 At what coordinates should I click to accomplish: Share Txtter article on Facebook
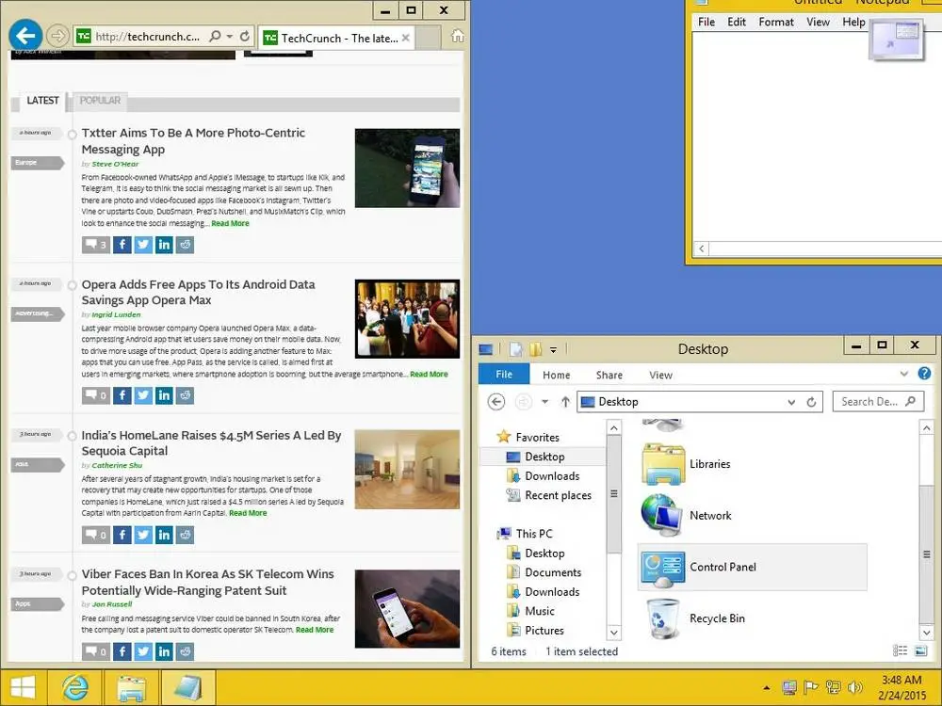pyautogui.click(x=122, y=245)
